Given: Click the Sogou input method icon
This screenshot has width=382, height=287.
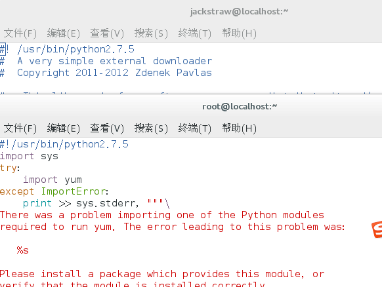Looking at the screenshot, I should (377, 229).
